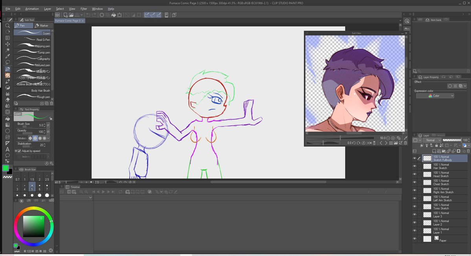Open a file from command bar
Viewport: 471px width, 256px height.
[x=71, y=15]
